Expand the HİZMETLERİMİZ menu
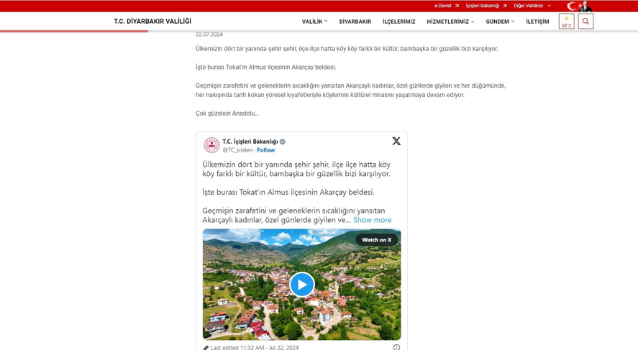 [450, 22]
